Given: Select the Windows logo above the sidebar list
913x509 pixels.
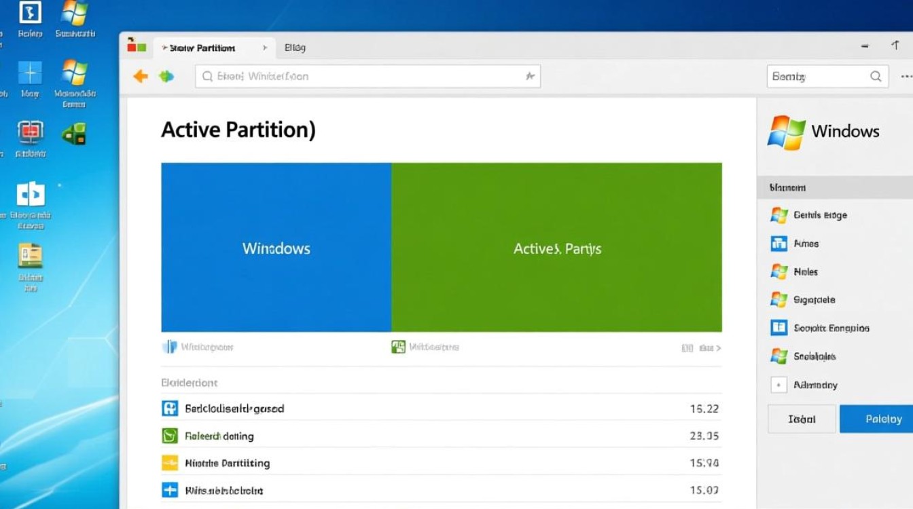Looking at the screenshot, I should 786,131.
